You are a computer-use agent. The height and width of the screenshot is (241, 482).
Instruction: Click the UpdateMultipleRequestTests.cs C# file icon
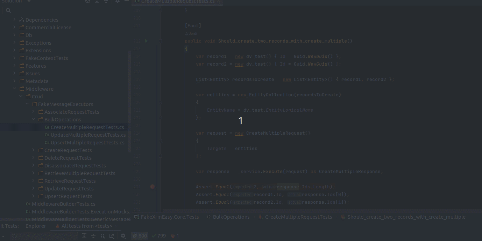[47, 135]
